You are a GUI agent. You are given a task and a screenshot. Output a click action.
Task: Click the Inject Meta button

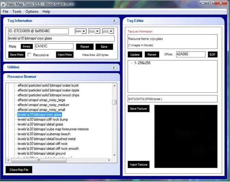[x=65, y=54]
